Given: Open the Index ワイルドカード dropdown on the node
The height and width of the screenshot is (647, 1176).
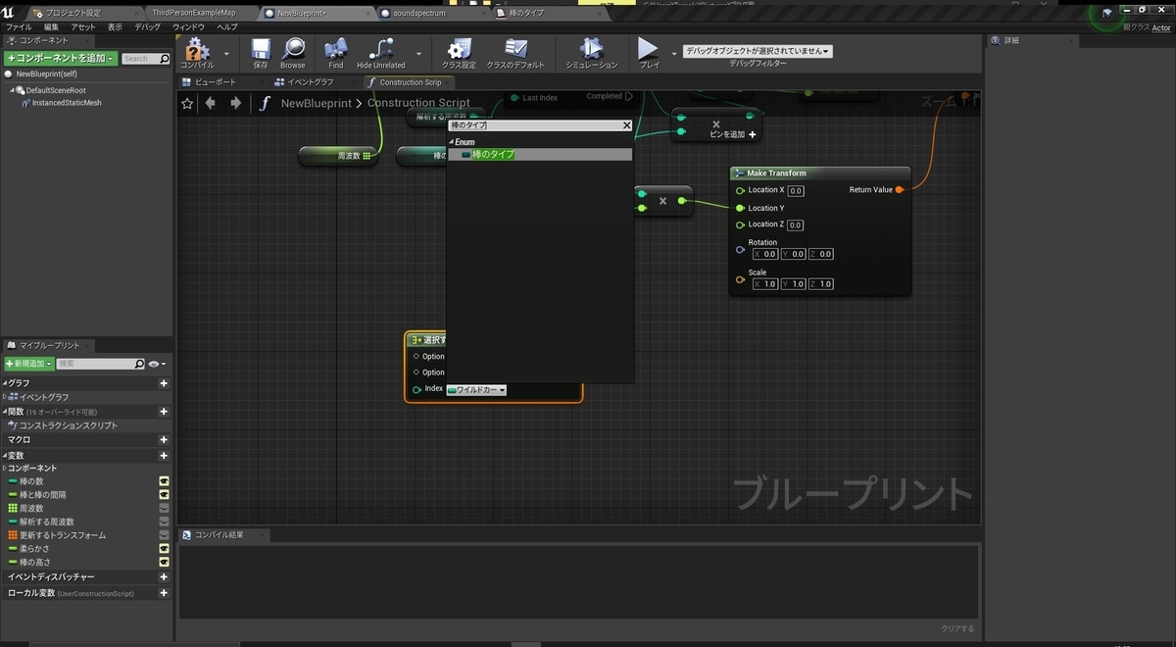Looking at the screenshot, I should (476, 390).
